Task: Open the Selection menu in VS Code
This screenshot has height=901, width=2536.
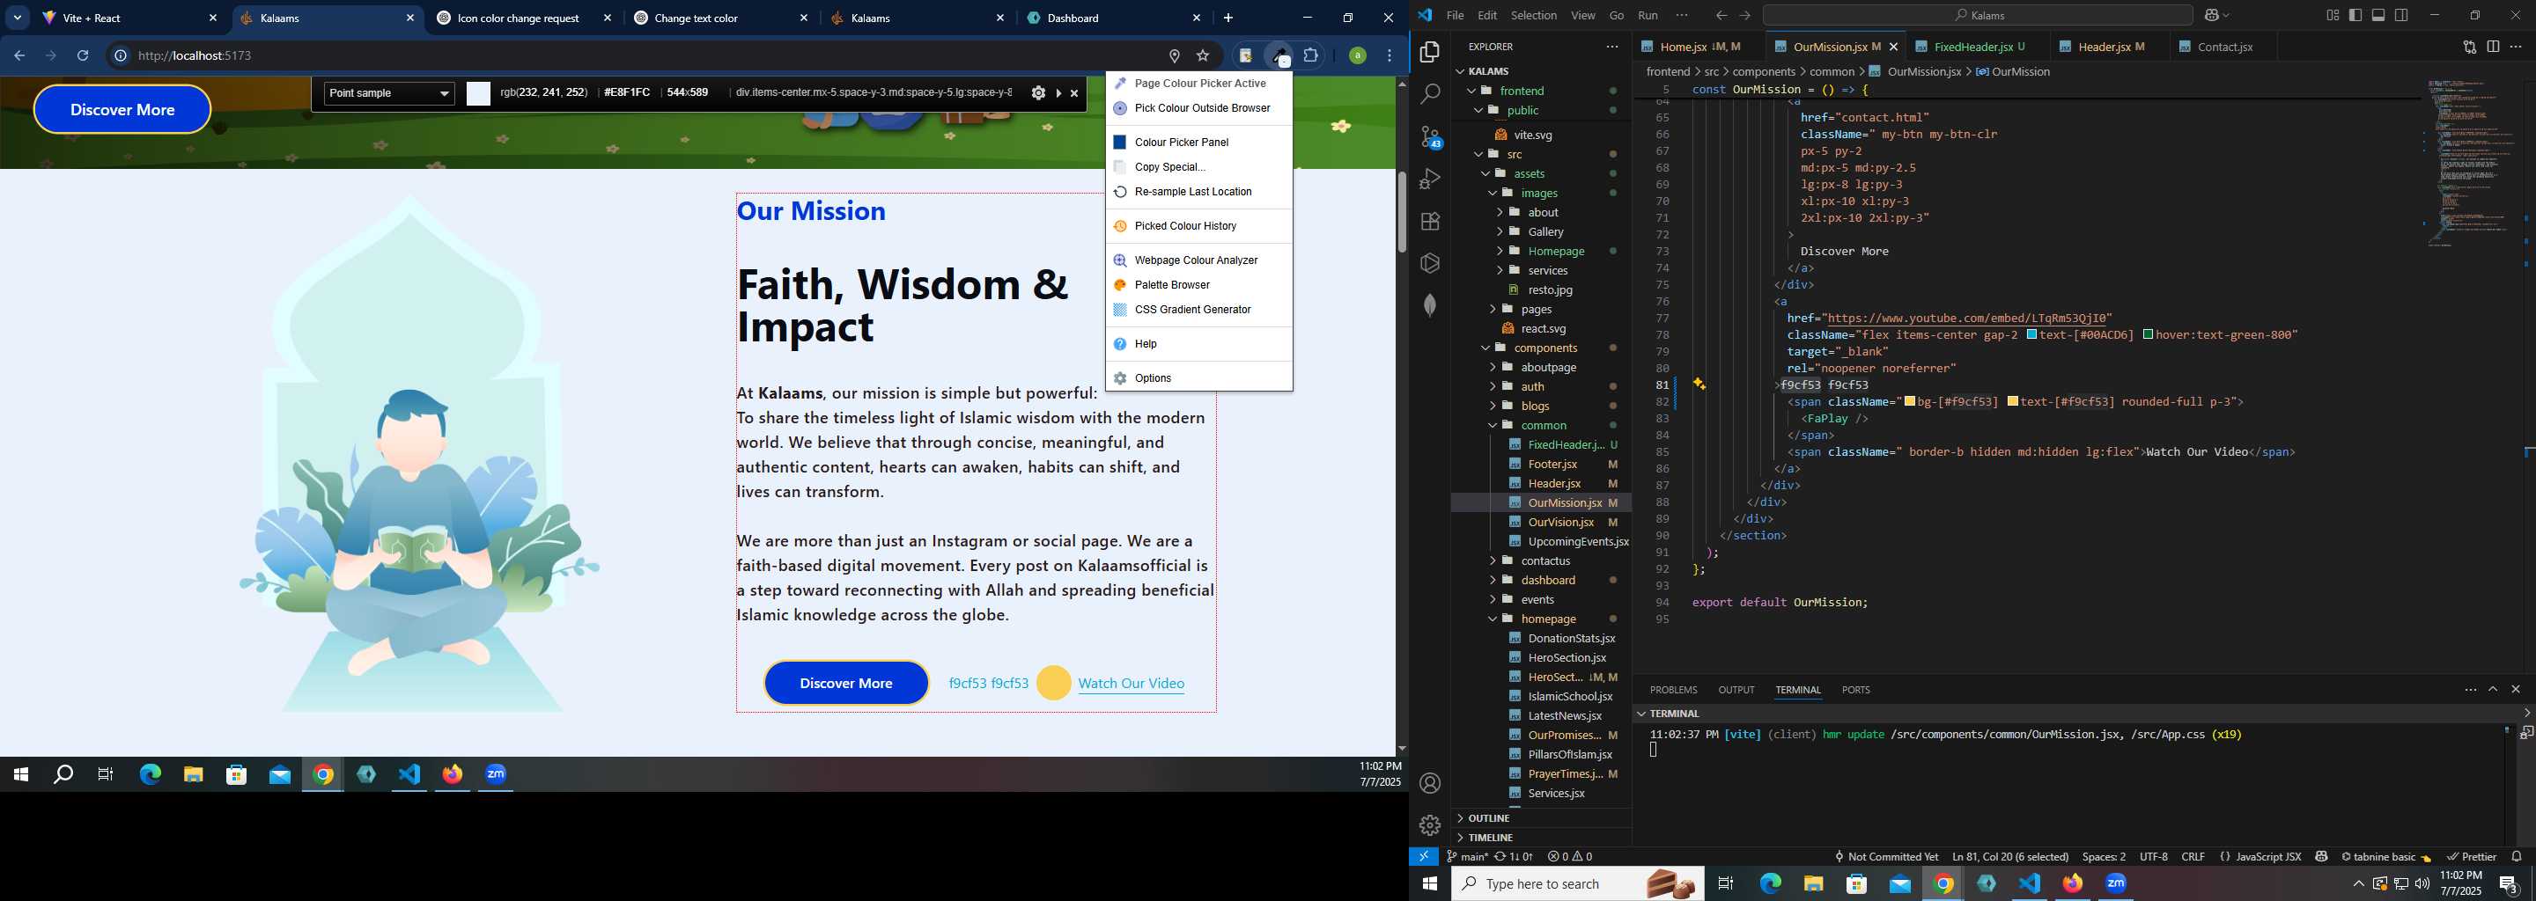Action: click(x=1533, y=15)
